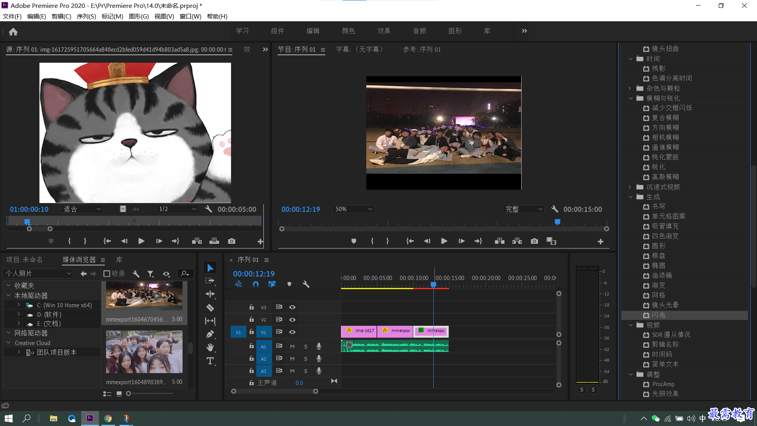Select the Type tool

coord(210,361)
